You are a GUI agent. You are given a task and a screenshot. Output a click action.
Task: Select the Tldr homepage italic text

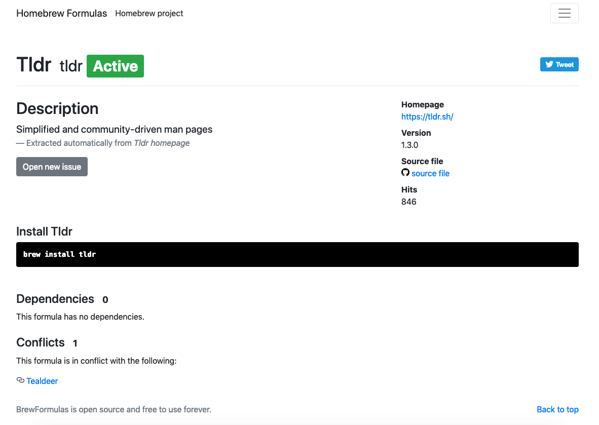[x=162, y=143]
